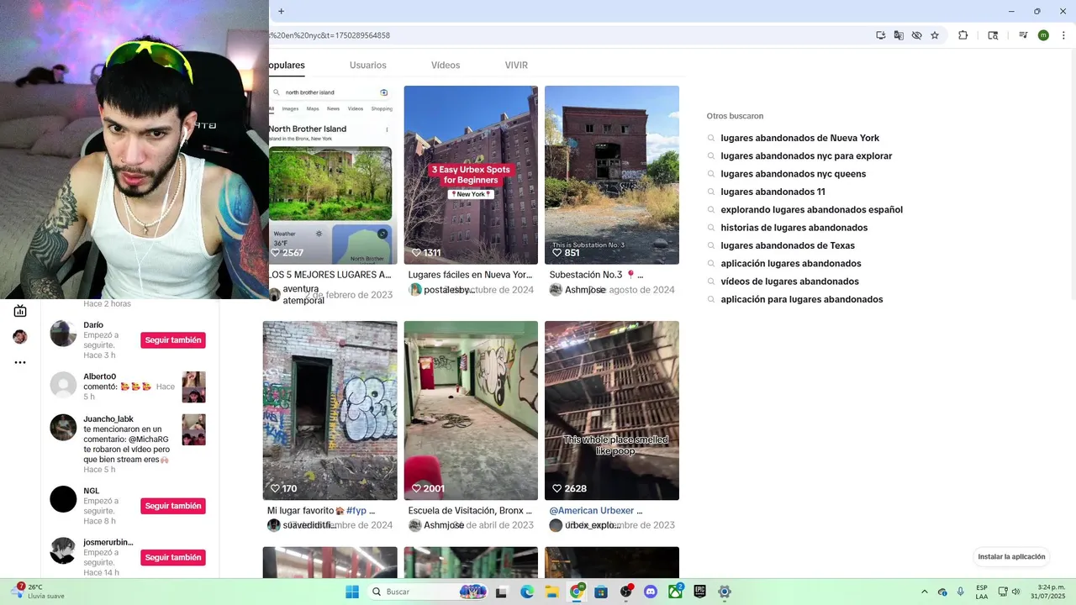Image resolution: width=1076 pixels, height=605 pixels.
Task: Search explorando lugares abandonados español
Action: (811, 210)
